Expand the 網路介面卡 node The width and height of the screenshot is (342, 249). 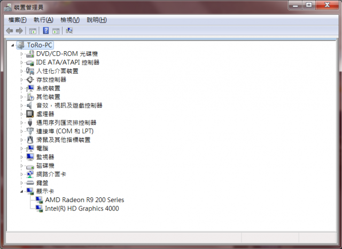21,174
